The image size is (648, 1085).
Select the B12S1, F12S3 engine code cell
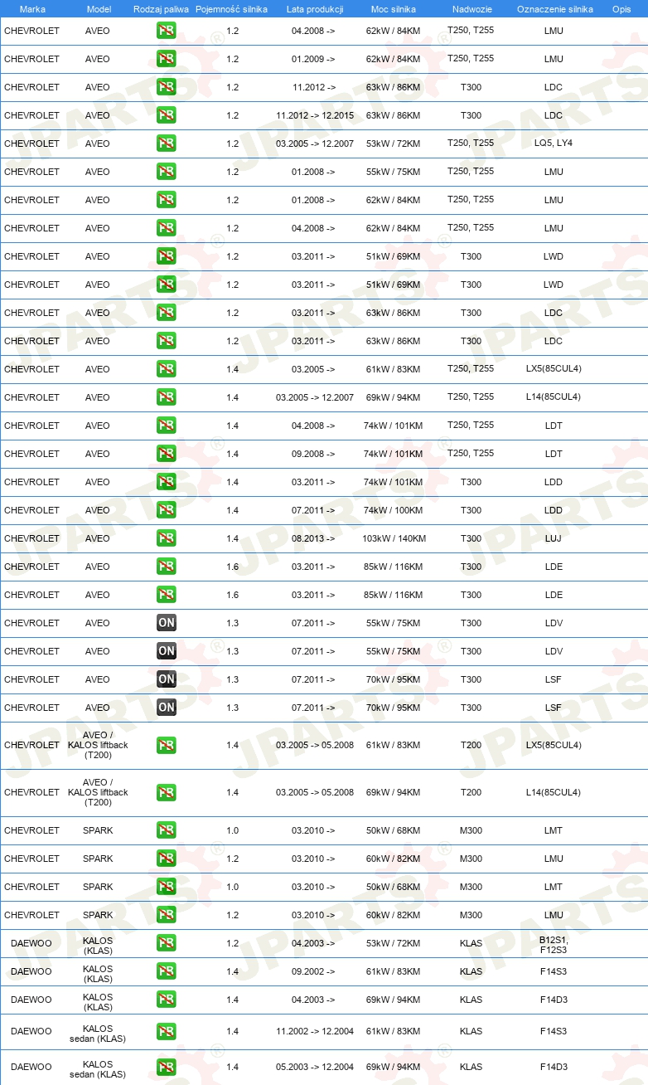point(554,944)
